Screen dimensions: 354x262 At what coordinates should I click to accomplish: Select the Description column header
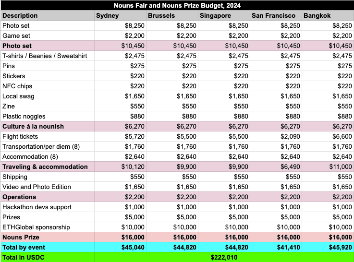pyautogui.click(x=20, y=15)
